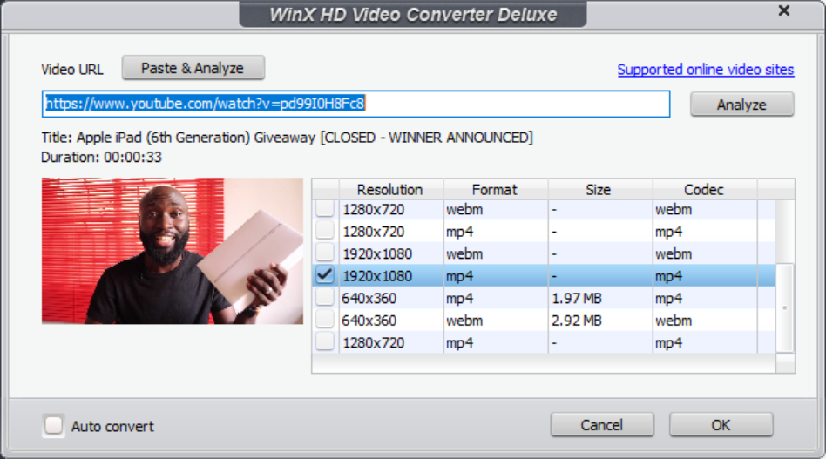Viewport: 826px width, 459px height.
Task: Tick the checkbox for 640x360 webm 2.92 MB
Action: [324, 320]
